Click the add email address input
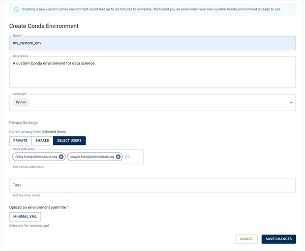 [132, 156]
